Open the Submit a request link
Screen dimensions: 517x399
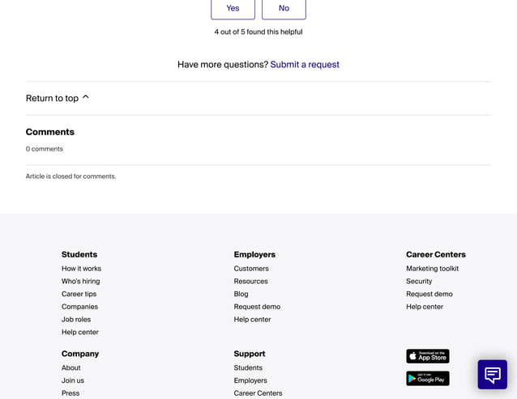[305, 65]
